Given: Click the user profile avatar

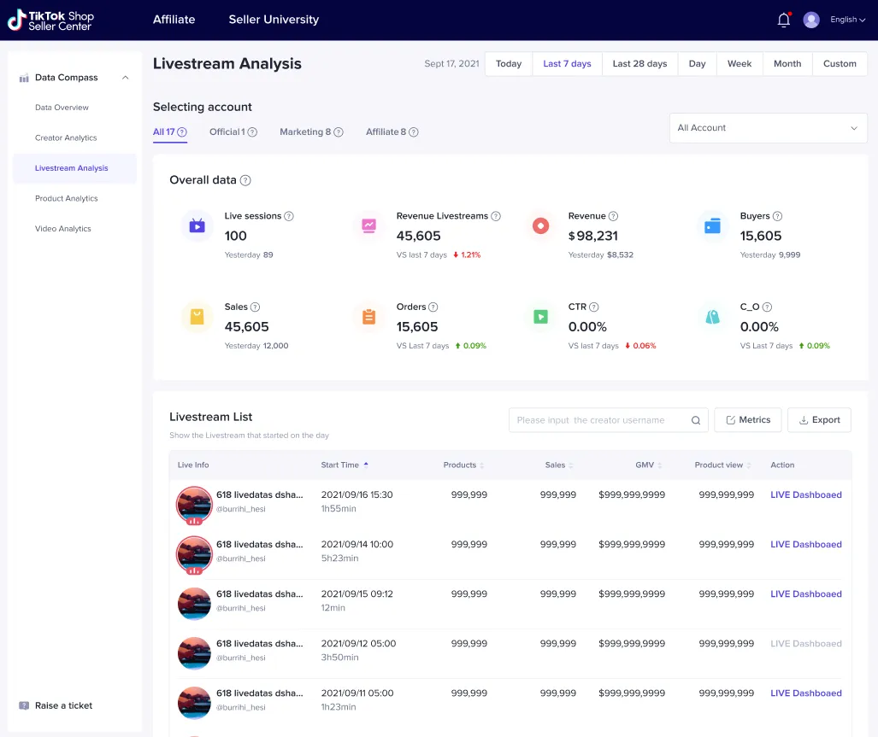Looking at the screenshot, I should click(810, 20).
